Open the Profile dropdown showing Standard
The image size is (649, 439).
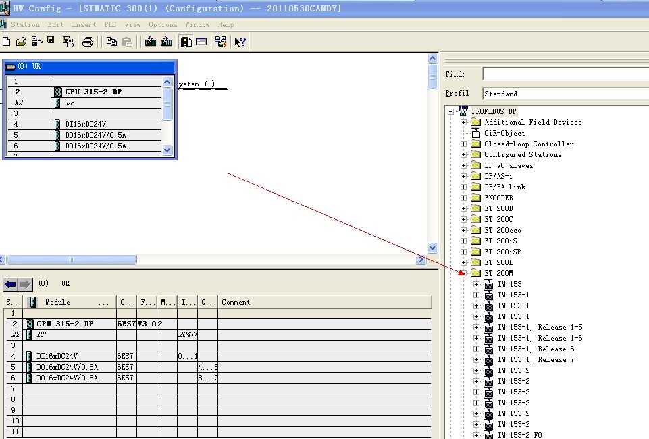[565, 94]
